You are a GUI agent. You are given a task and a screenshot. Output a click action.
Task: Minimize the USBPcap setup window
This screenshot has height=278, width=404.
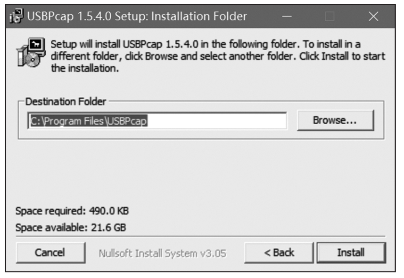pyautogui.click(x=287, y=17)
